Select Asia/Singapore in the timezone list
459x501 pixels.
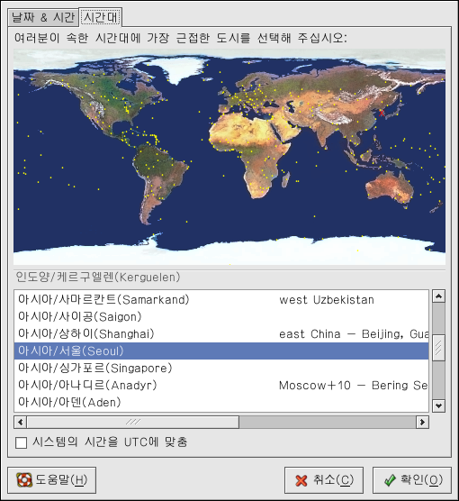coord(221,368)
